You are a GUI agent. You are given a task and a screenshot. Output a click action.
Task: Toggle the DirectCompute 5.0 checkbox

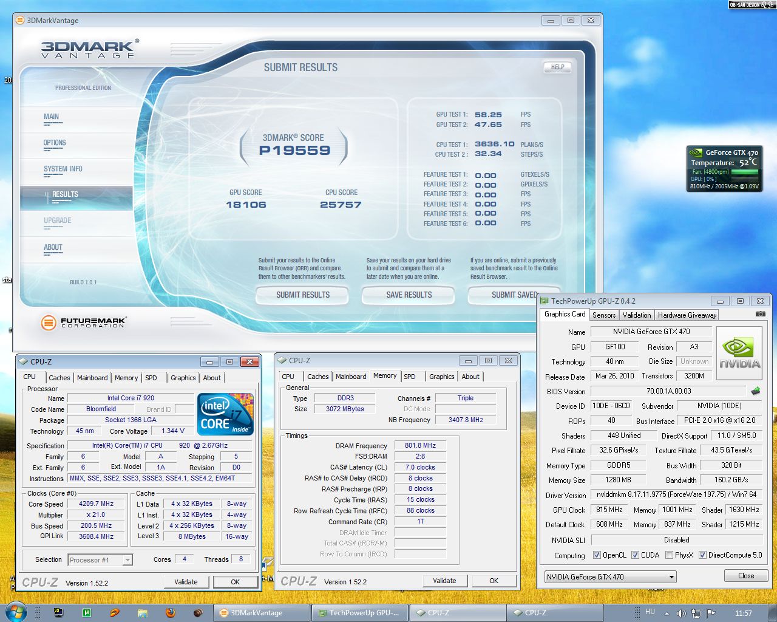click(x=702, y=555)
